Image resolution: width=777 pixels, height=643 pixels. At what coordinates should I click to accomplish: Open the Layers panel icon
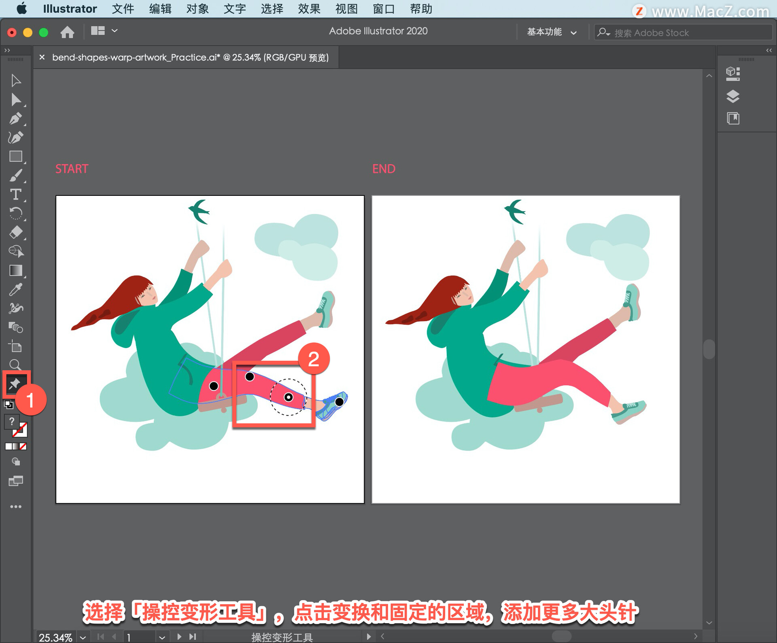click(x=733, y=96)
